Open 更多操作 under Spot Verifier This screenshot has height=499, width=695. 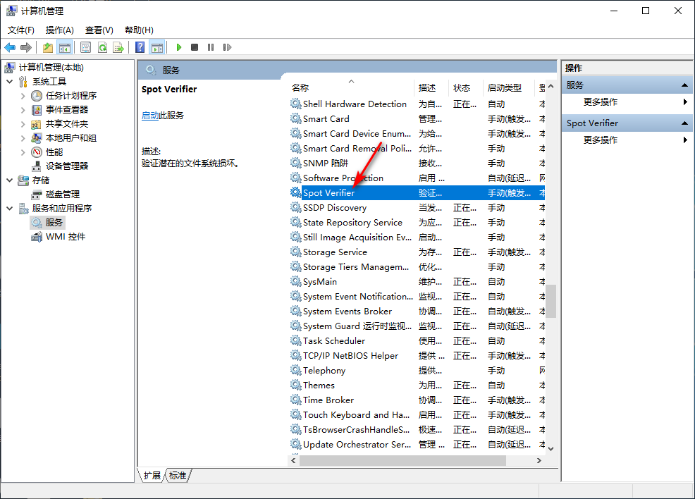pos(601,140)
